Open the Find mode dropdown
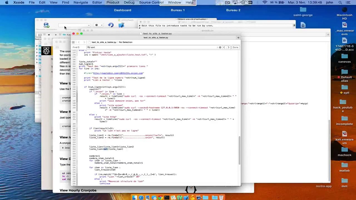The image size is (356, 200). (76, 47)
